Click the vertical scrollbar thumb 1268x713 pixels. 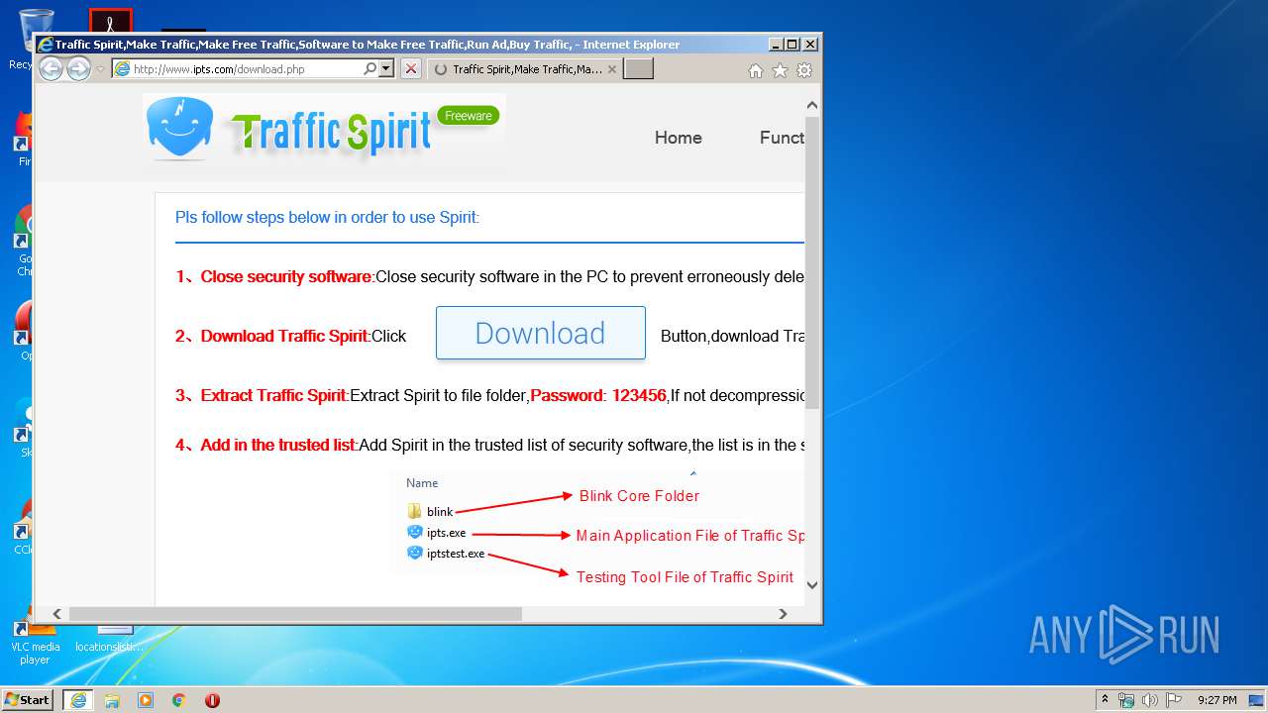(812, 262)
